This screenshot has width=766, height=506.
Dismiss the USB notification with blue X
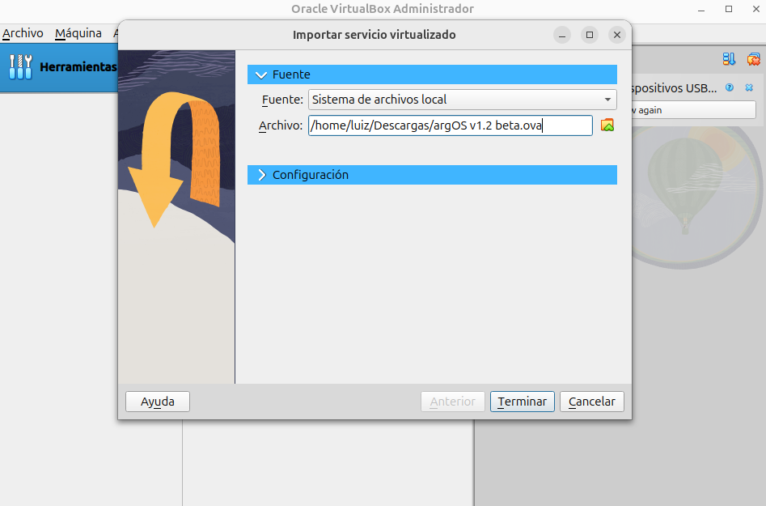(749, 87)
